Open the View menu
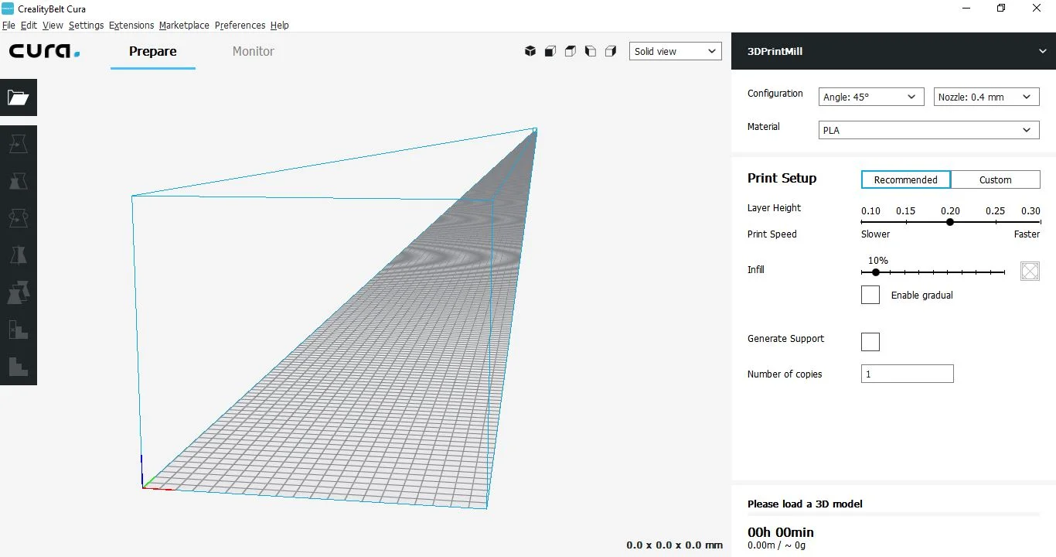The height and width of the screenshot is (557, 1056). tap(53, 25)
